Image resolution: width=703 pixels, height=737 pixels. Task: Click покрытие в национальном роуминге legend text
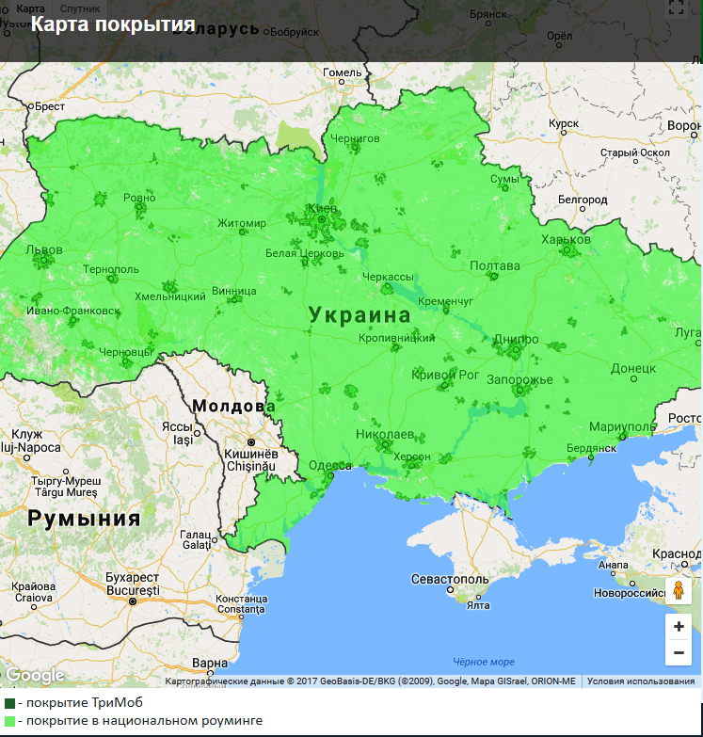click(x=144, y=721)
